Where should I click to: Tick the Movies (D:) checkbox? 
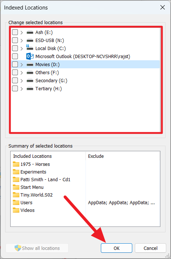tap(15, 64)
